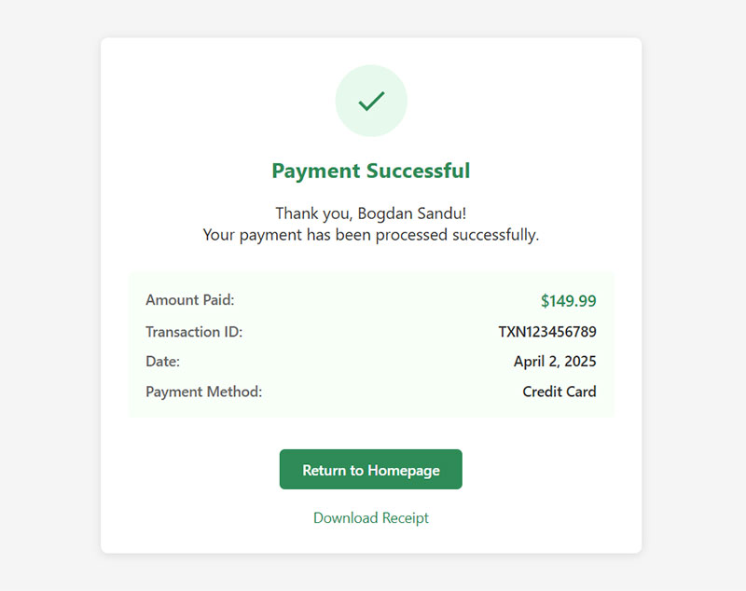Click the Payment Method label
Viewport: 746px width, 591px height.
click(x=203, y=392)
